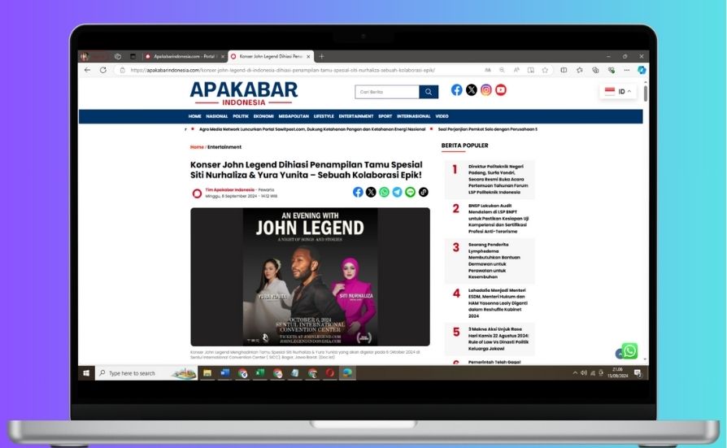Click the copy link share icon

[x=423, y=192]
